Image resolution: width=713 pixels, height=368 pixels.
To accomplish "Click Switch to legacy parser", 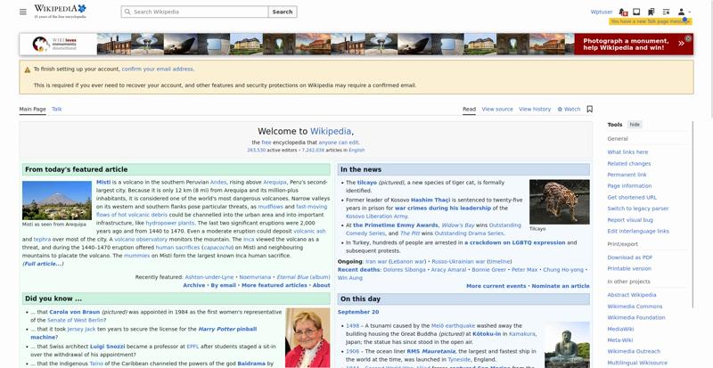I will (638, 209).
